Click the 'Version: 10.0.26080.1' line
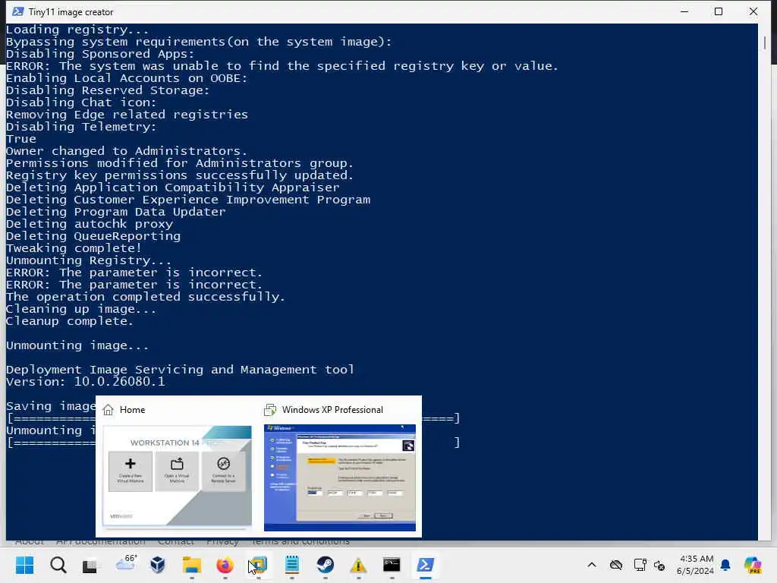Viewport: 777px width, 583px height. (x=85, y=382)
